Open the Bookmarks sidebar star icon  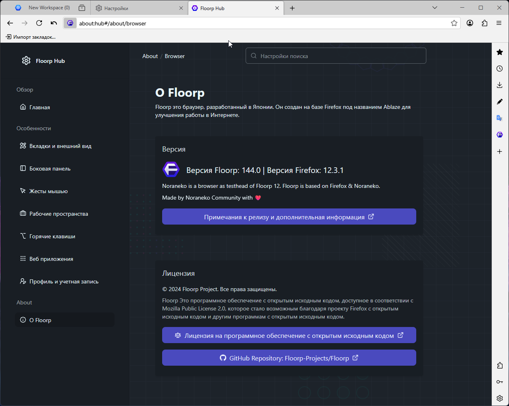(500, 52)
